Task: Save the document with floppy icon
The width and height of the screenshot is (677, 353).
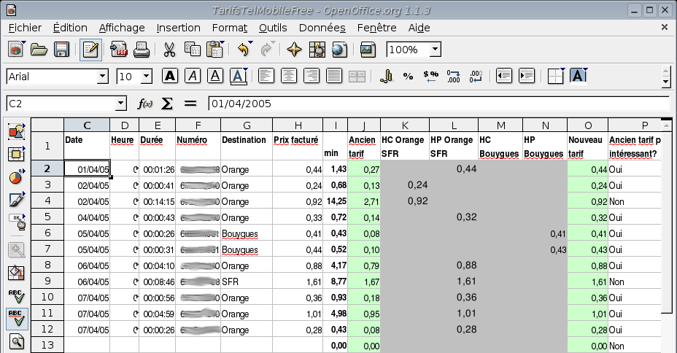Action: point(61,50)
